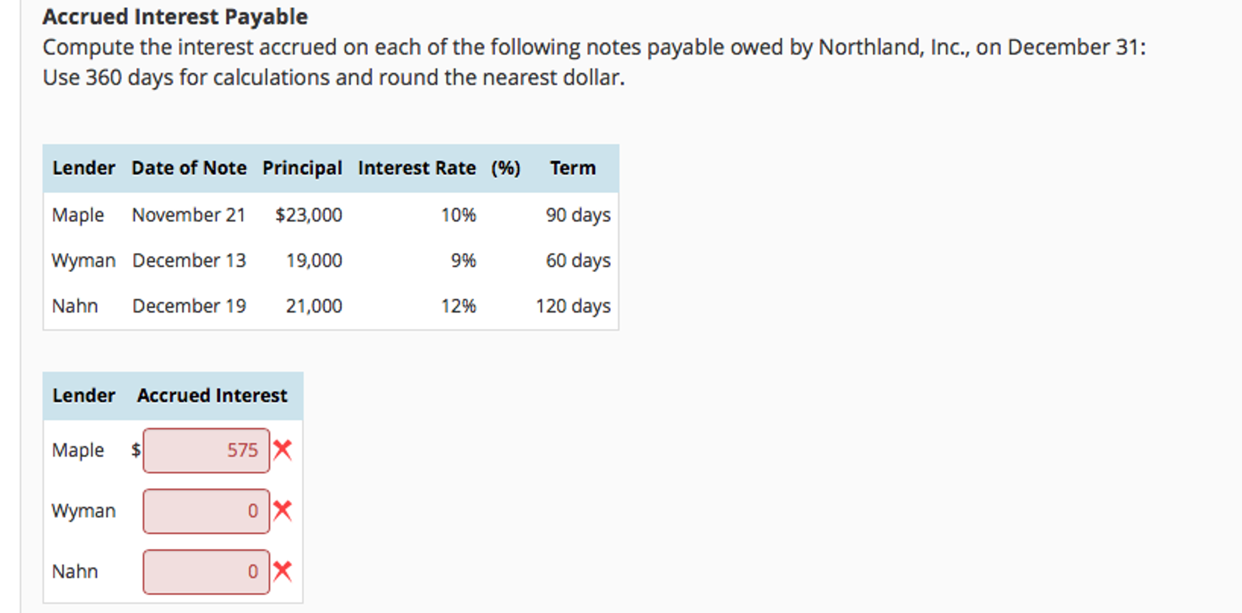Click the Maple accrued interest input field
Screen dimensions: 1242x613
coord(206,450)
